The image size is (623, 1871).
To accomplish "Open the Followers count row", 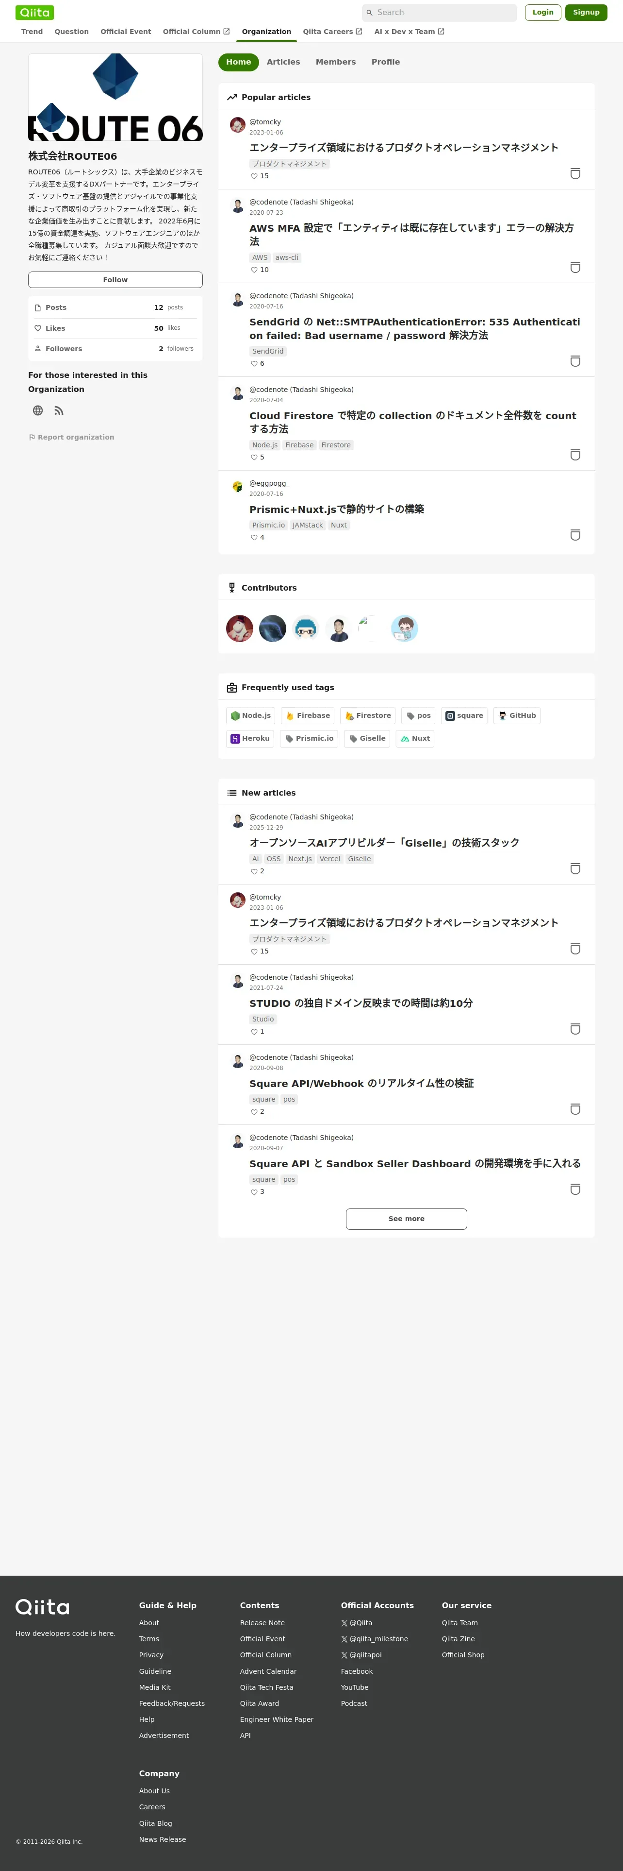I will coord(115,349).
